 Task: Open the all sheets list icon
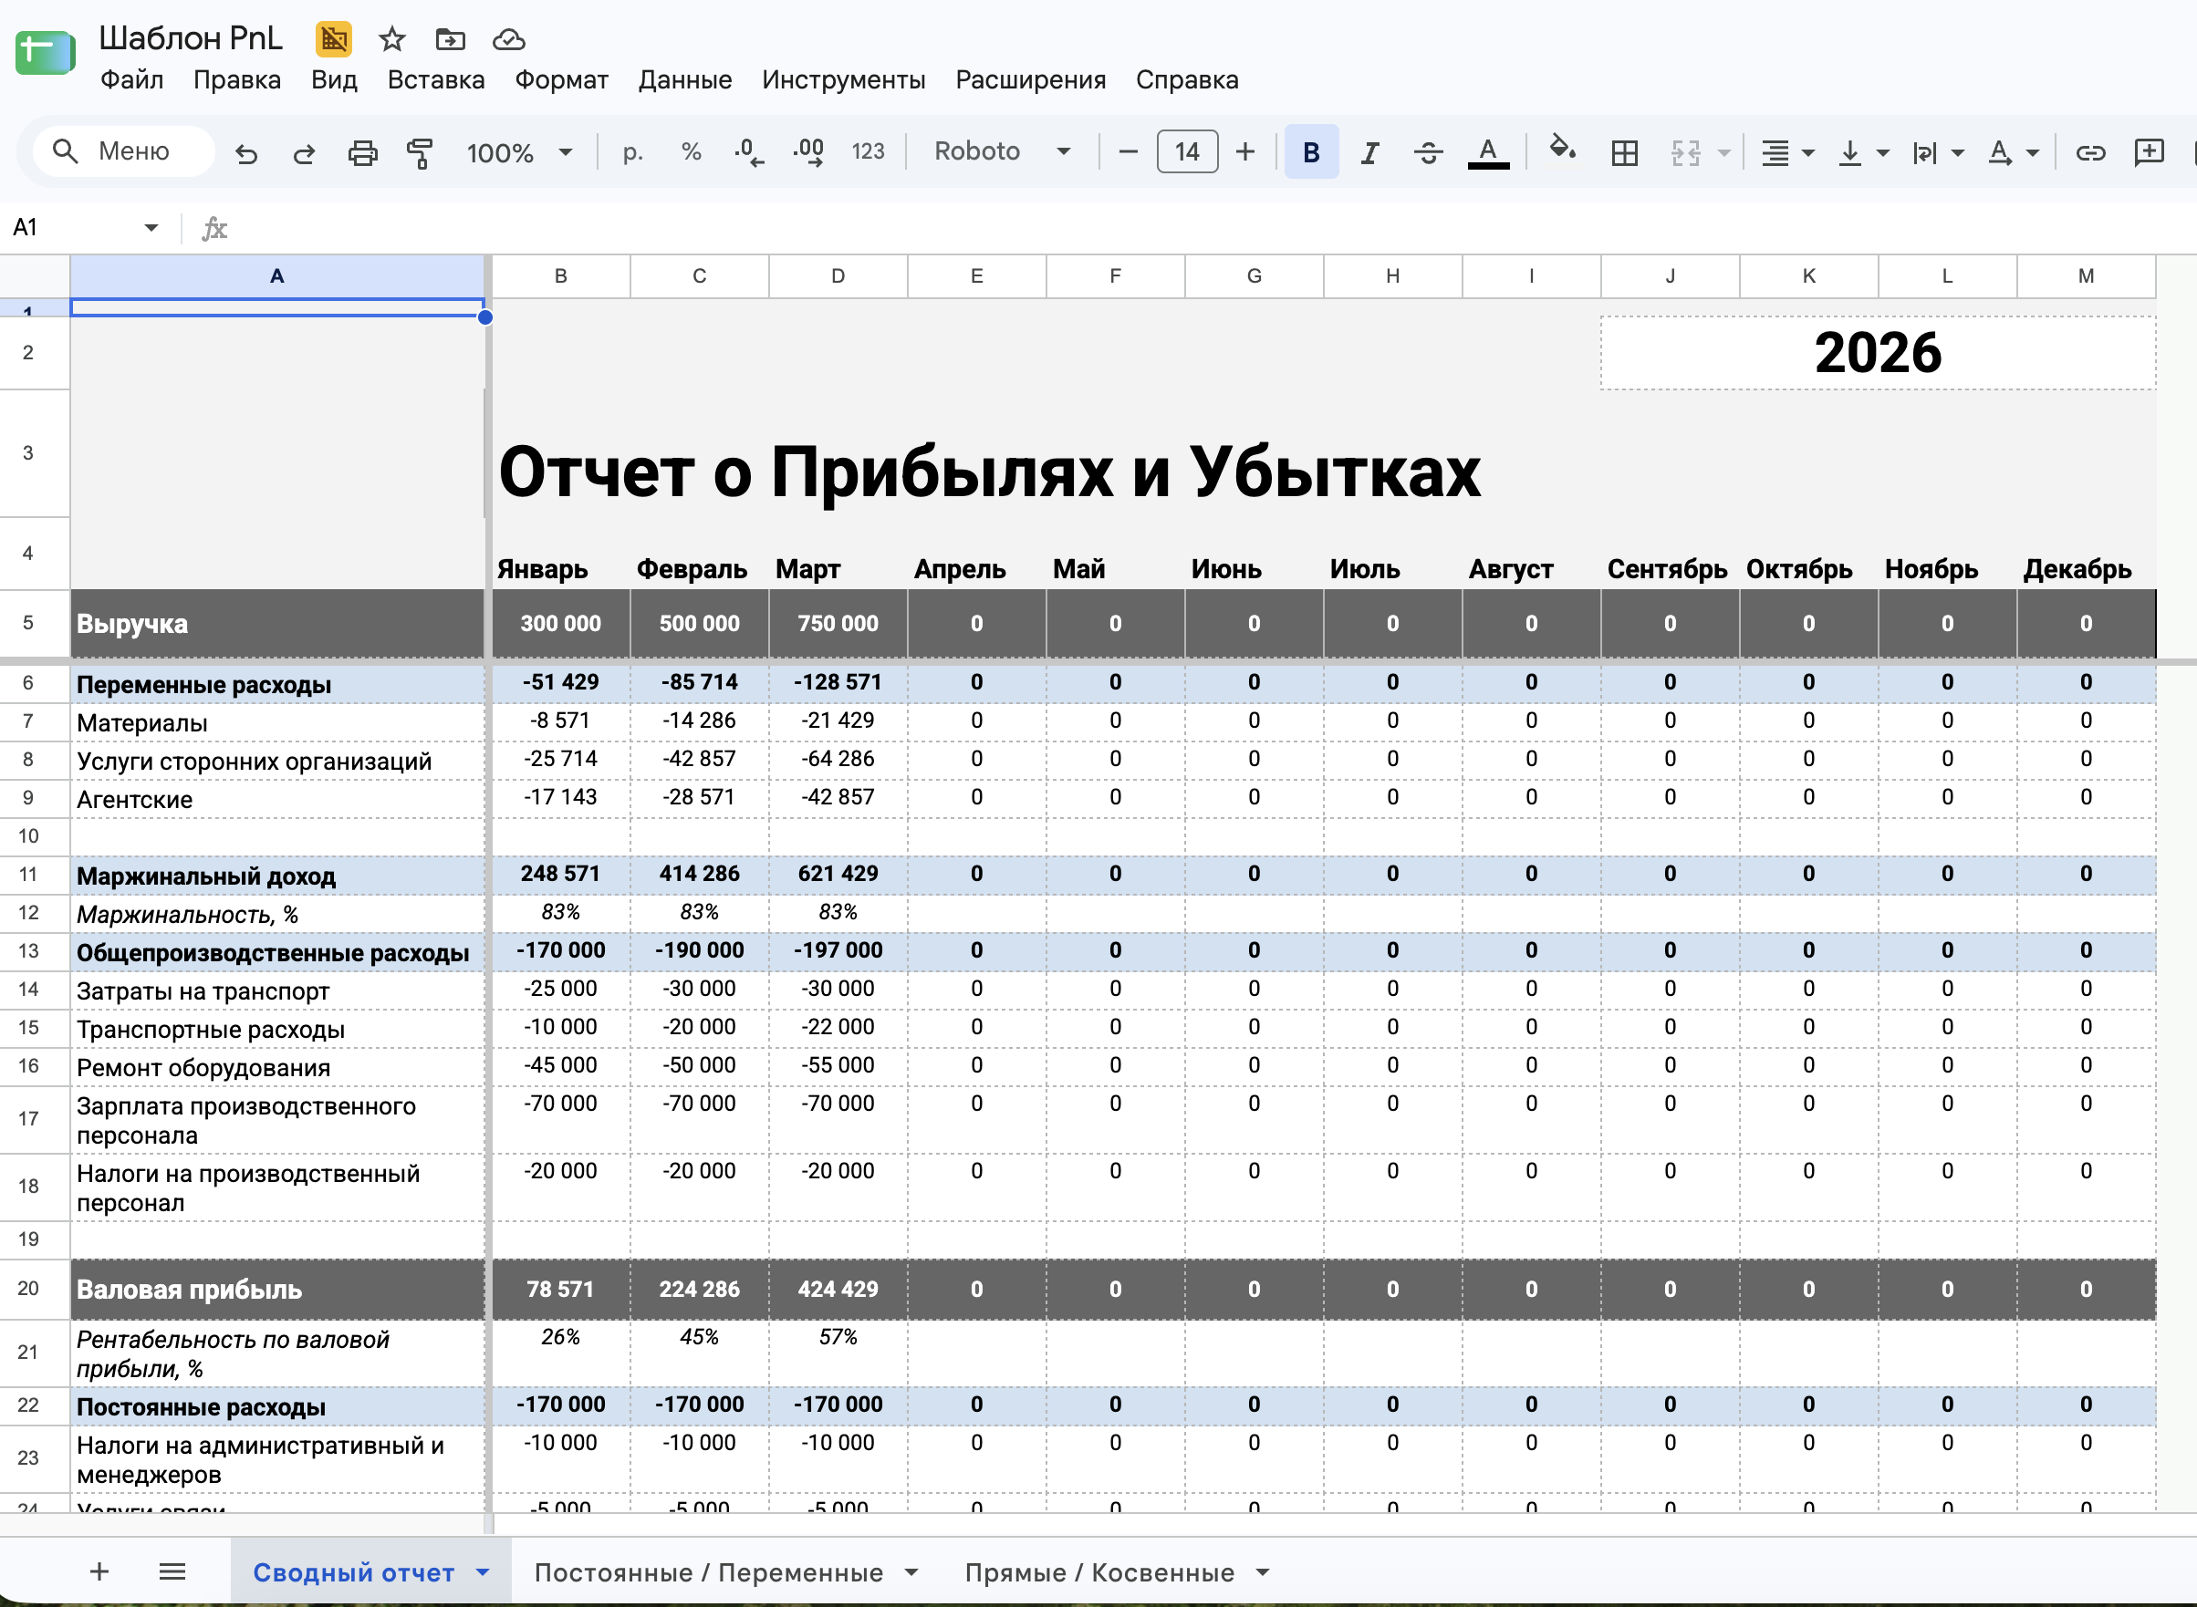172,1571
